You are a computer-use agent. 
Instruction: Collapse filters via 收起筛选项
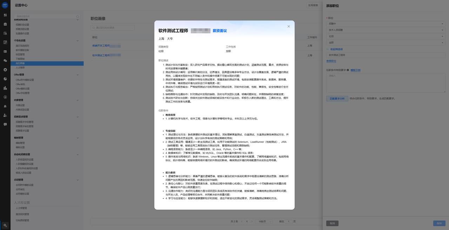(334, 49)
